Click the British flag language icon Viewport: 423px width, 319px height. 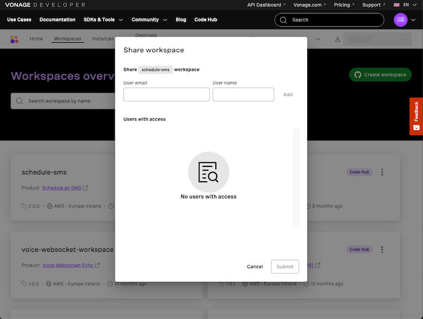point(396,5)
